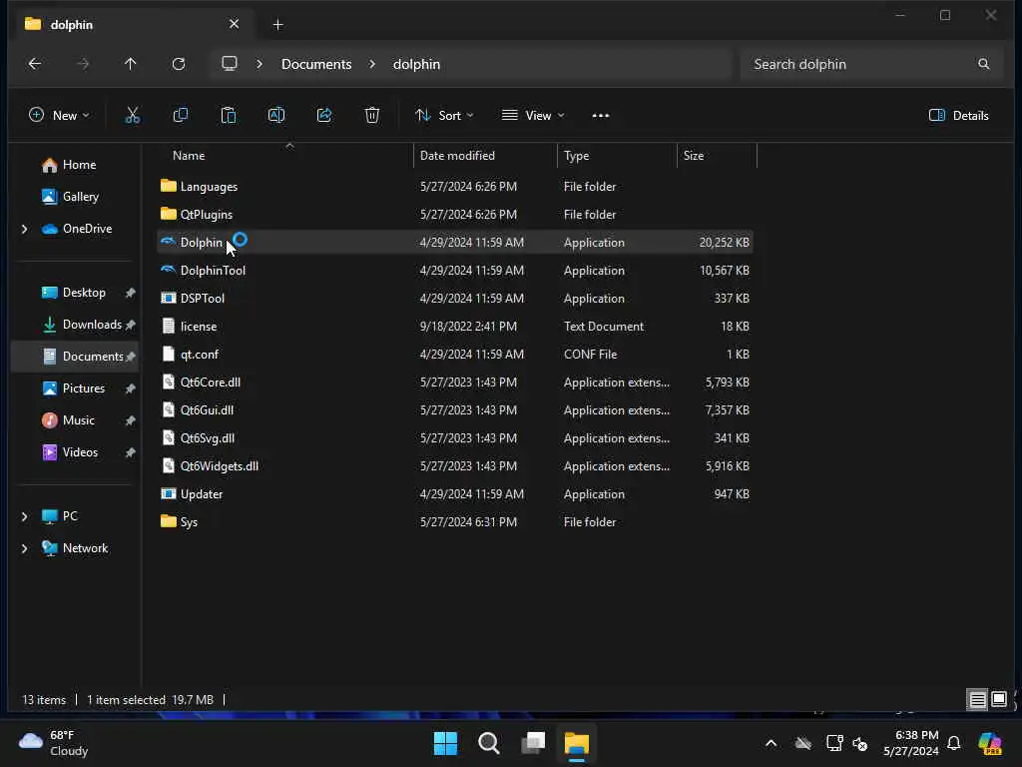Open taskbar Search
This screenshot has width=1022, height=767.
pos(489,743)
